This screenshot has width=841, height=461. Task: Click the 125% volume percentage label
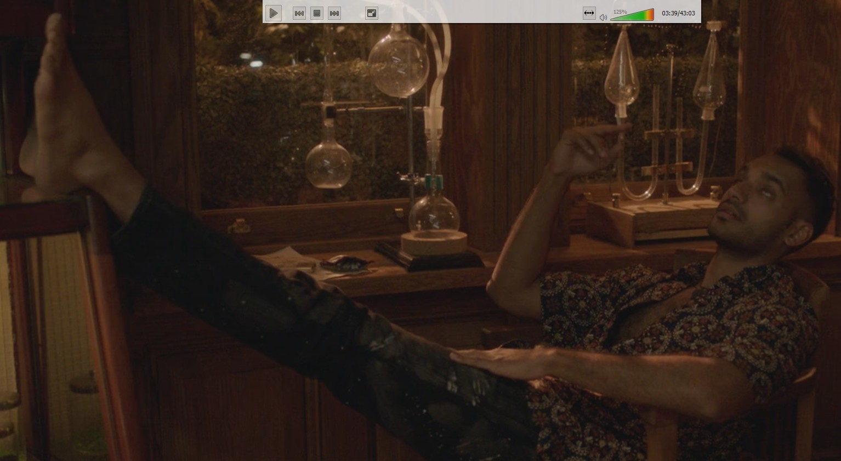(x=620, y=11)
